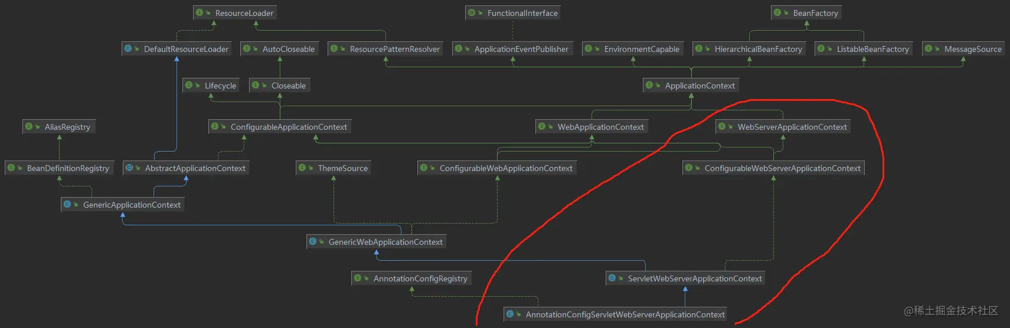The height and width of the screenshot is (328, 1010).
Task: Click the FunctionalInterface annotation node
Action: pyautogui.click(x=513, y=13)
